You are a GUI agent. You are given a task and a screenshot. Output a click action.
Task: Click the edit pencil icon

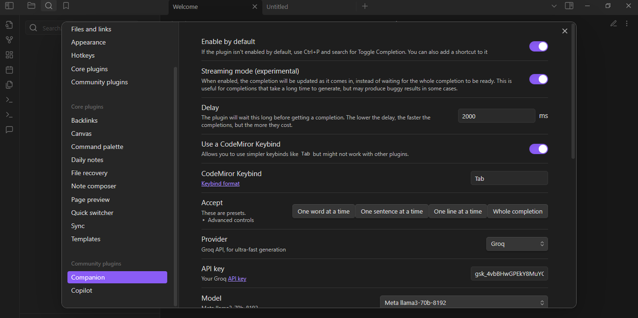point(614,23)
